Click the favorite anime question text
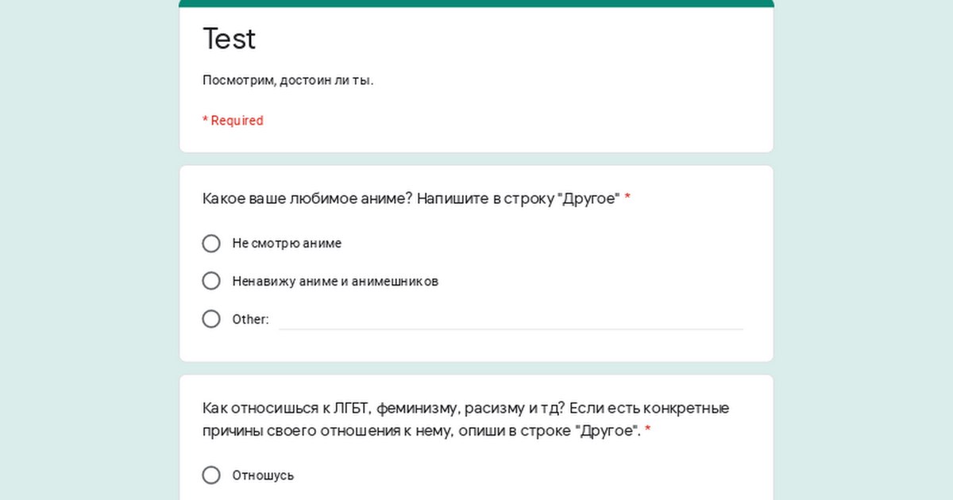This screenshot has height=500, width=953. (410, 198)
